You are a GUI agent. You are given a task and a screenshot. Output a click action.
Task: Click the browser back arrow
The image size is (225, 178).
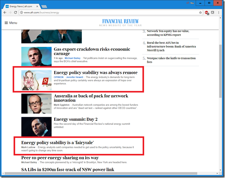[5, 13]
